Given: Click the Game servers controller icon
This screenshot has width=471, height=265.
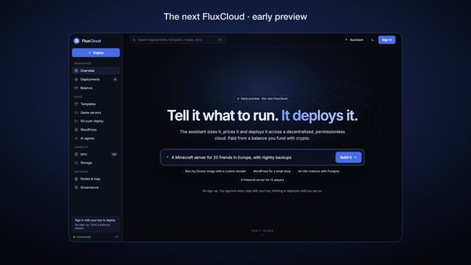Looking at the screenshot, I should pyautogui.click(x=76, y=113).
